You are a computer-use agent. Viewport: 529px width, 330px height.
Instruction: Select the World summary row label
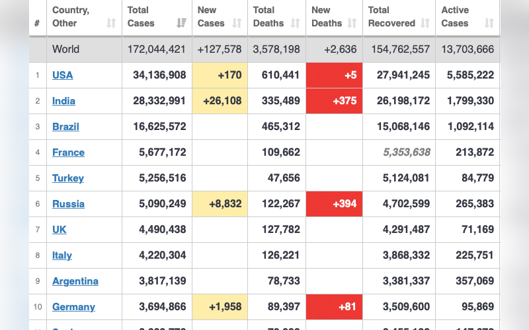click(x=65, y=49)
